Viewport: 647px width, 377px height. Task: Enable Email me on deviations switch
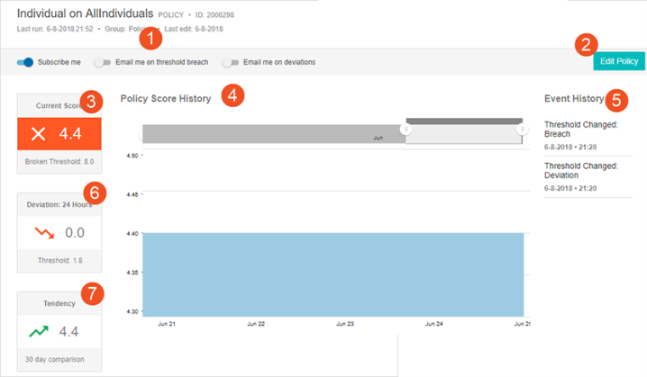[x=231, y=62]
